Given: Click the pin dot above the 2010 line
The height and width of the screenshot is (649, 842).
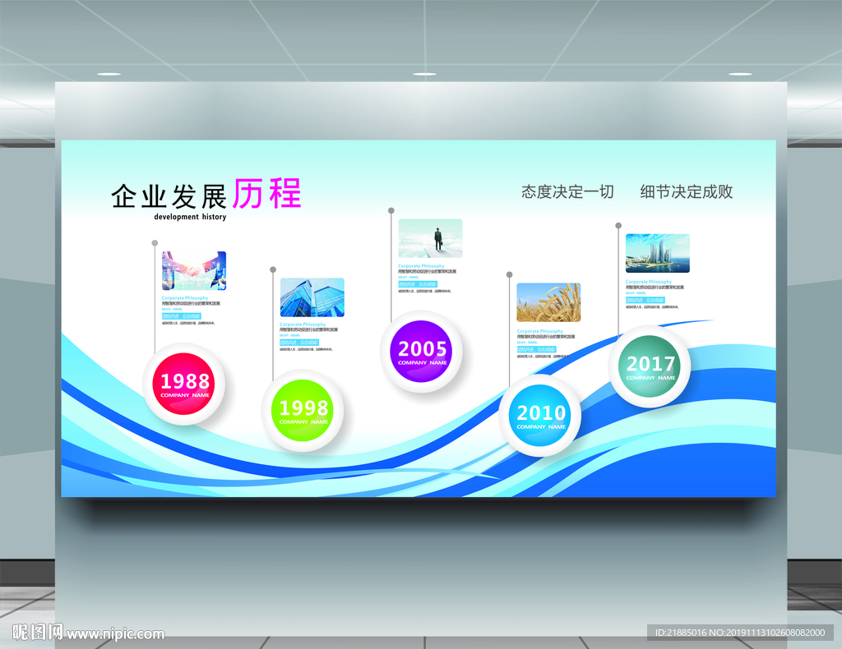Looking at the screenshot, I should point(510,274).
